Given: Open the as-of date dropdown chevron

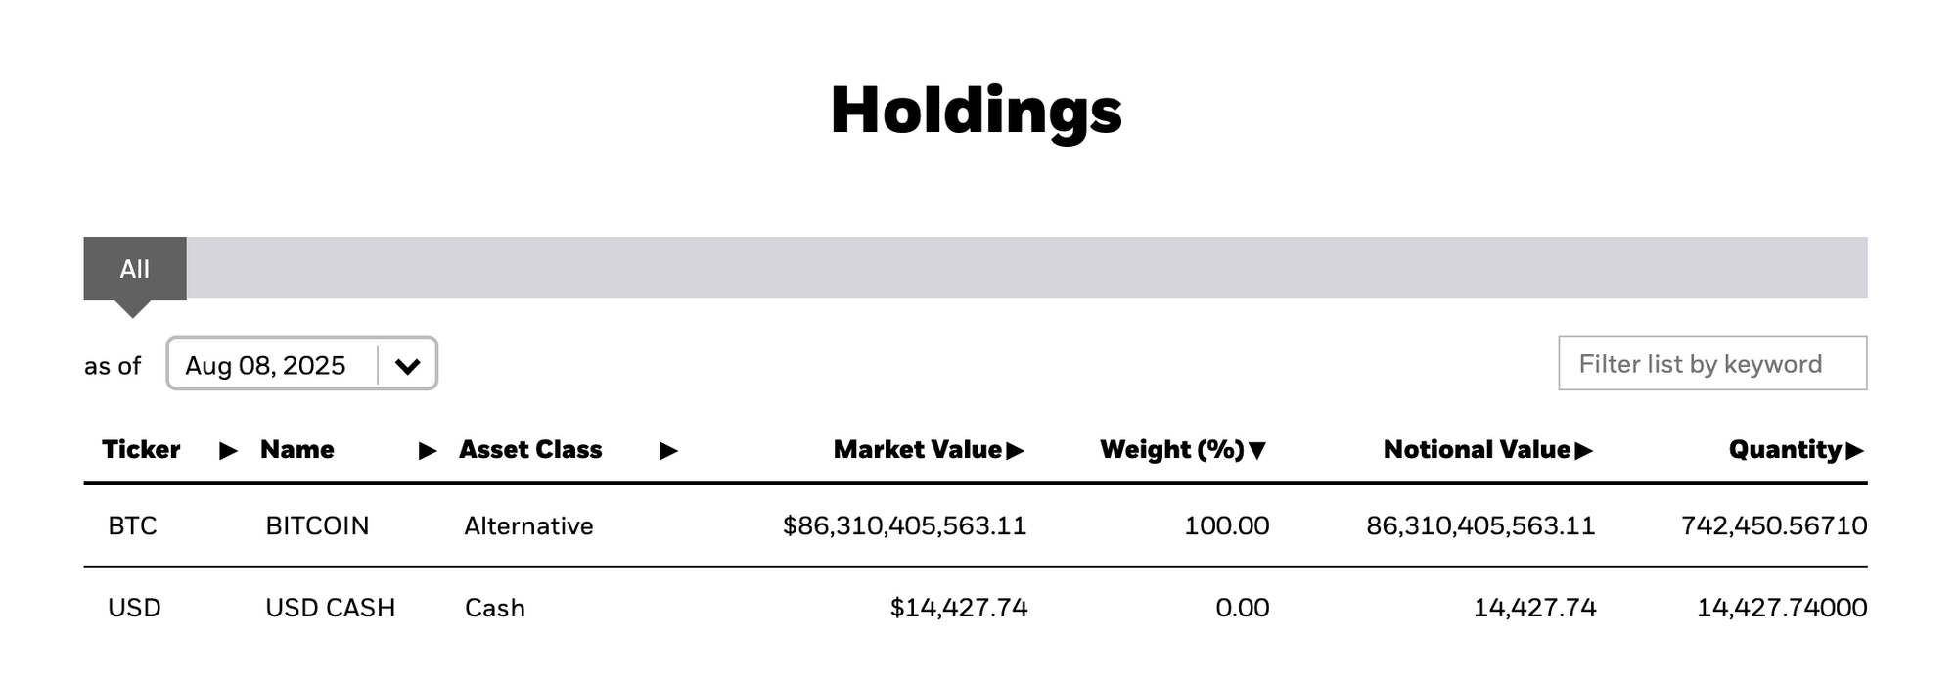Looking at the screenshot, I should pyautogui.click(x=407, y=366).
